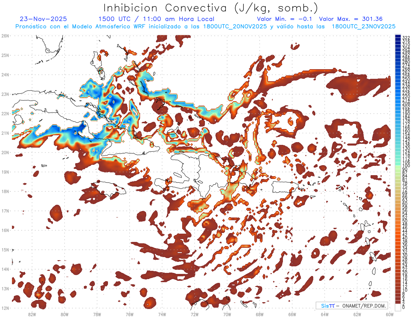Click the color bar label '220'
Screen dimensions: 414x319
(x=406, y=97)
